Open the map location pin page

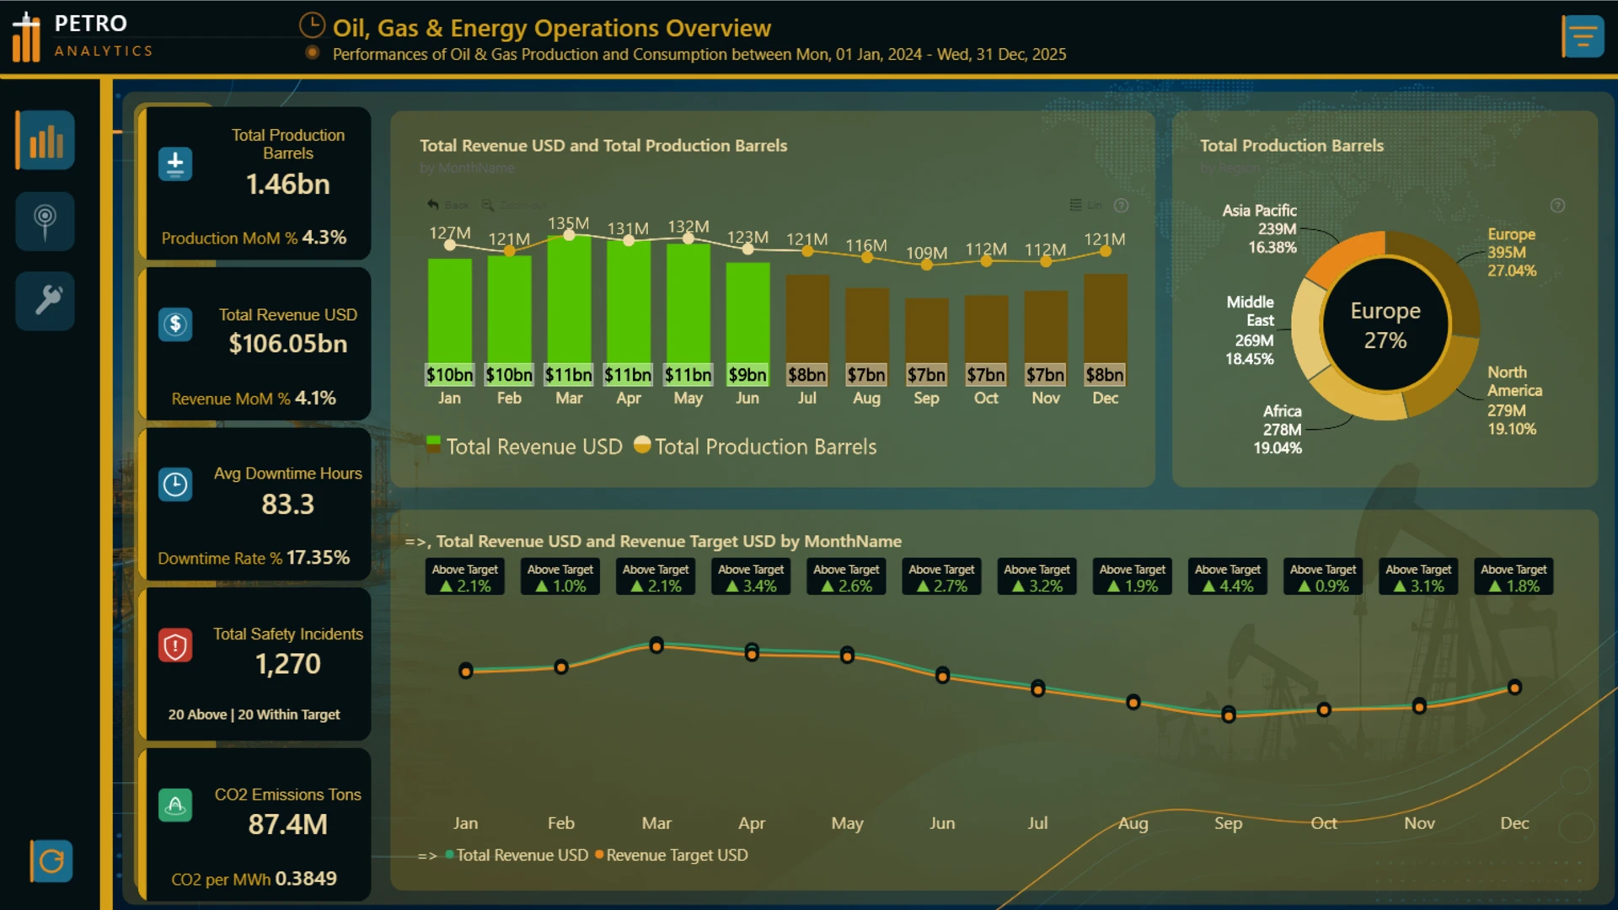(46, 221)
